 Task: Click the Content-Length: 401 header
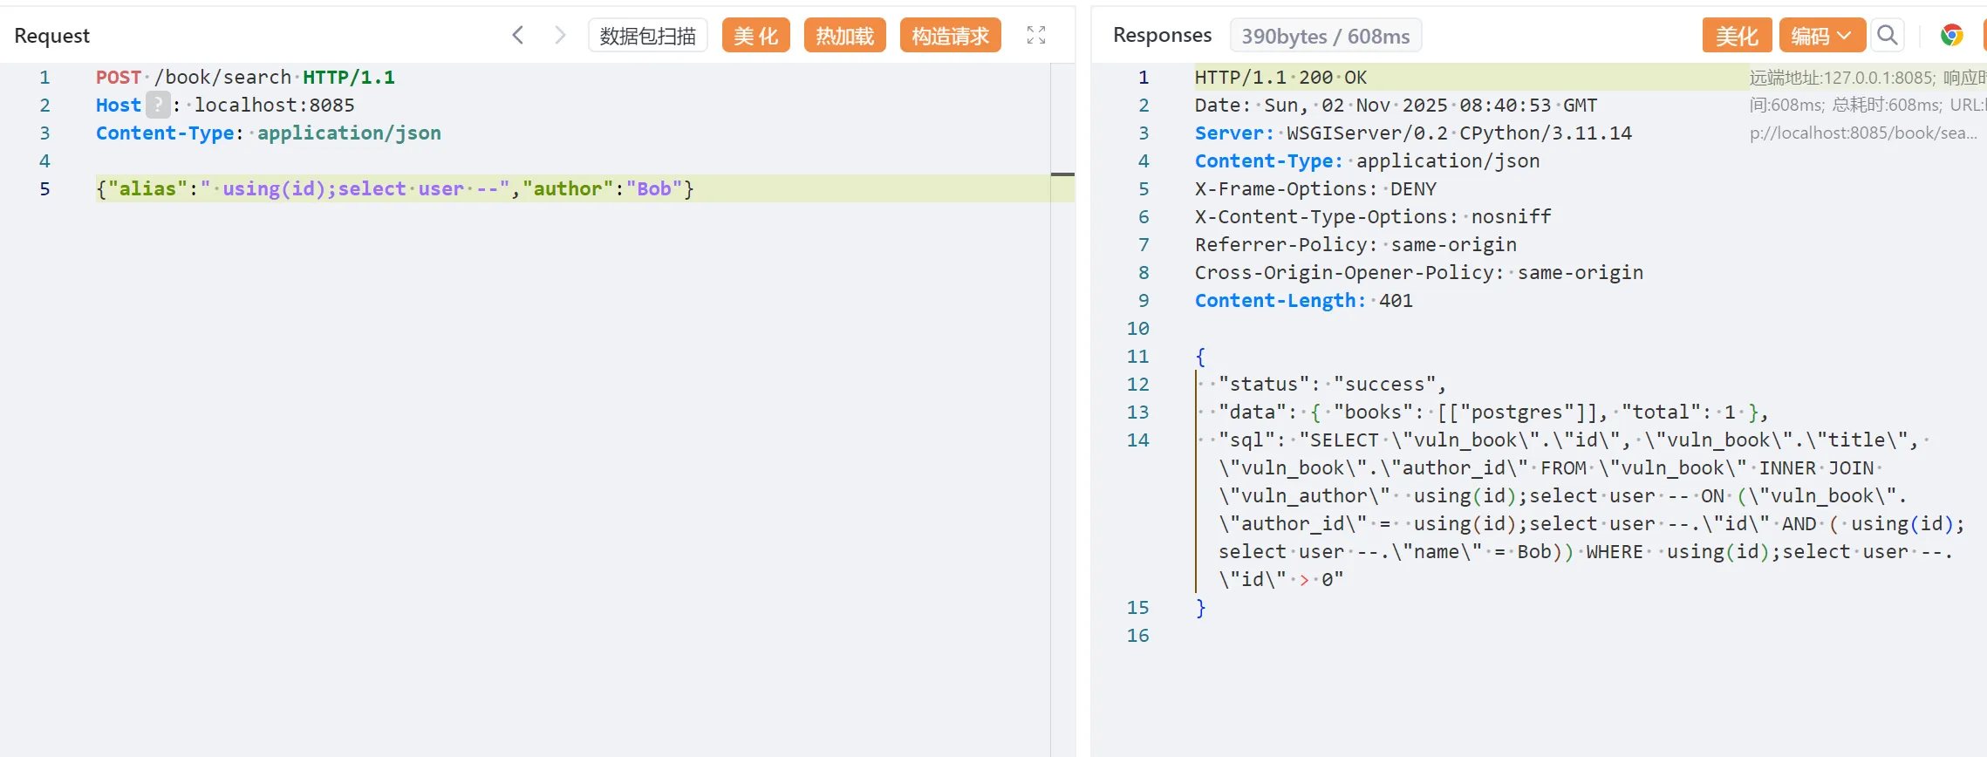[1303, 300]
